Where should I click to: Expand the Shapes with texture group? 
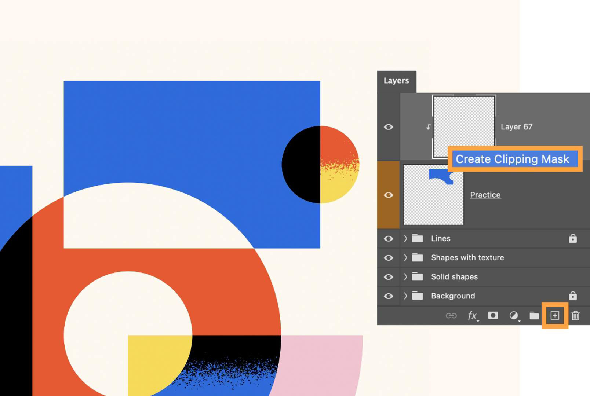(x=405, y=258)
